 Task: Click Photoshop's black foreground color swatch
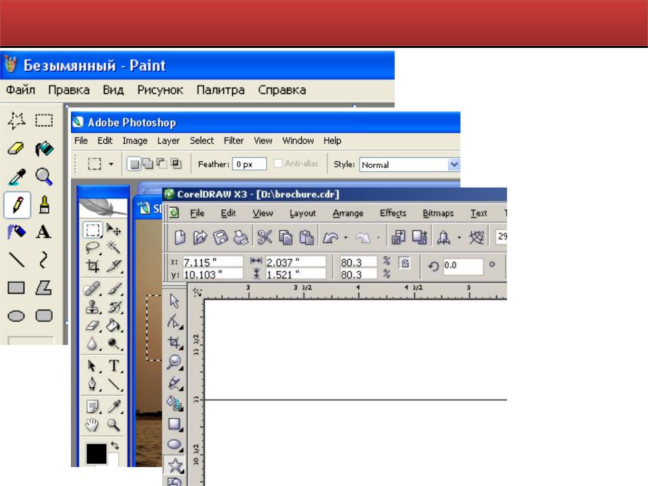pyautogui.click(x=97, y=454)
